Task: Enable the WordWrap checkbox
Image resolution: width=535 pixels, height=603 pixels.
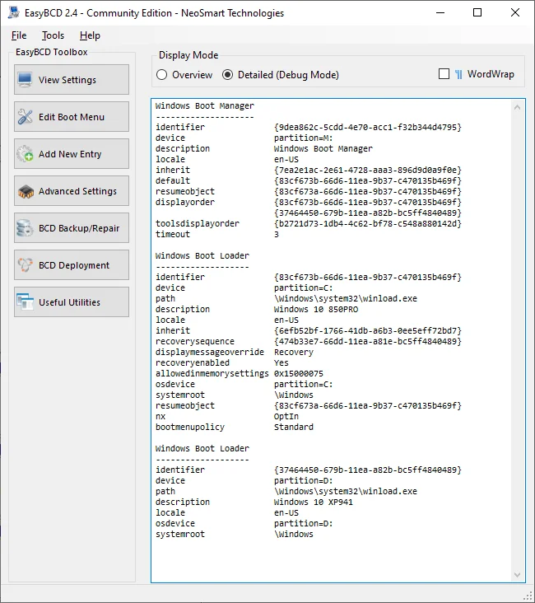Action: click(444, 74)
